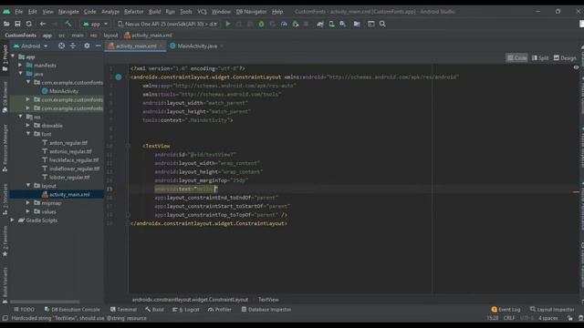
Task: Select anton_regular.ttf font file
Action: click(65, 143)
